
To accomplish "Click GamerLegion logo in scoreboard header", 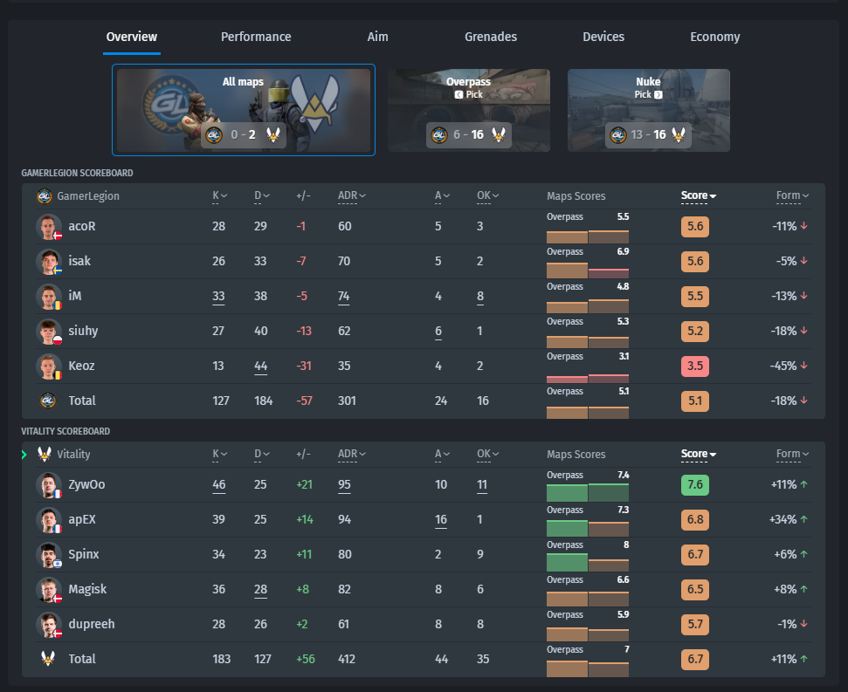I will pos(44,195).
